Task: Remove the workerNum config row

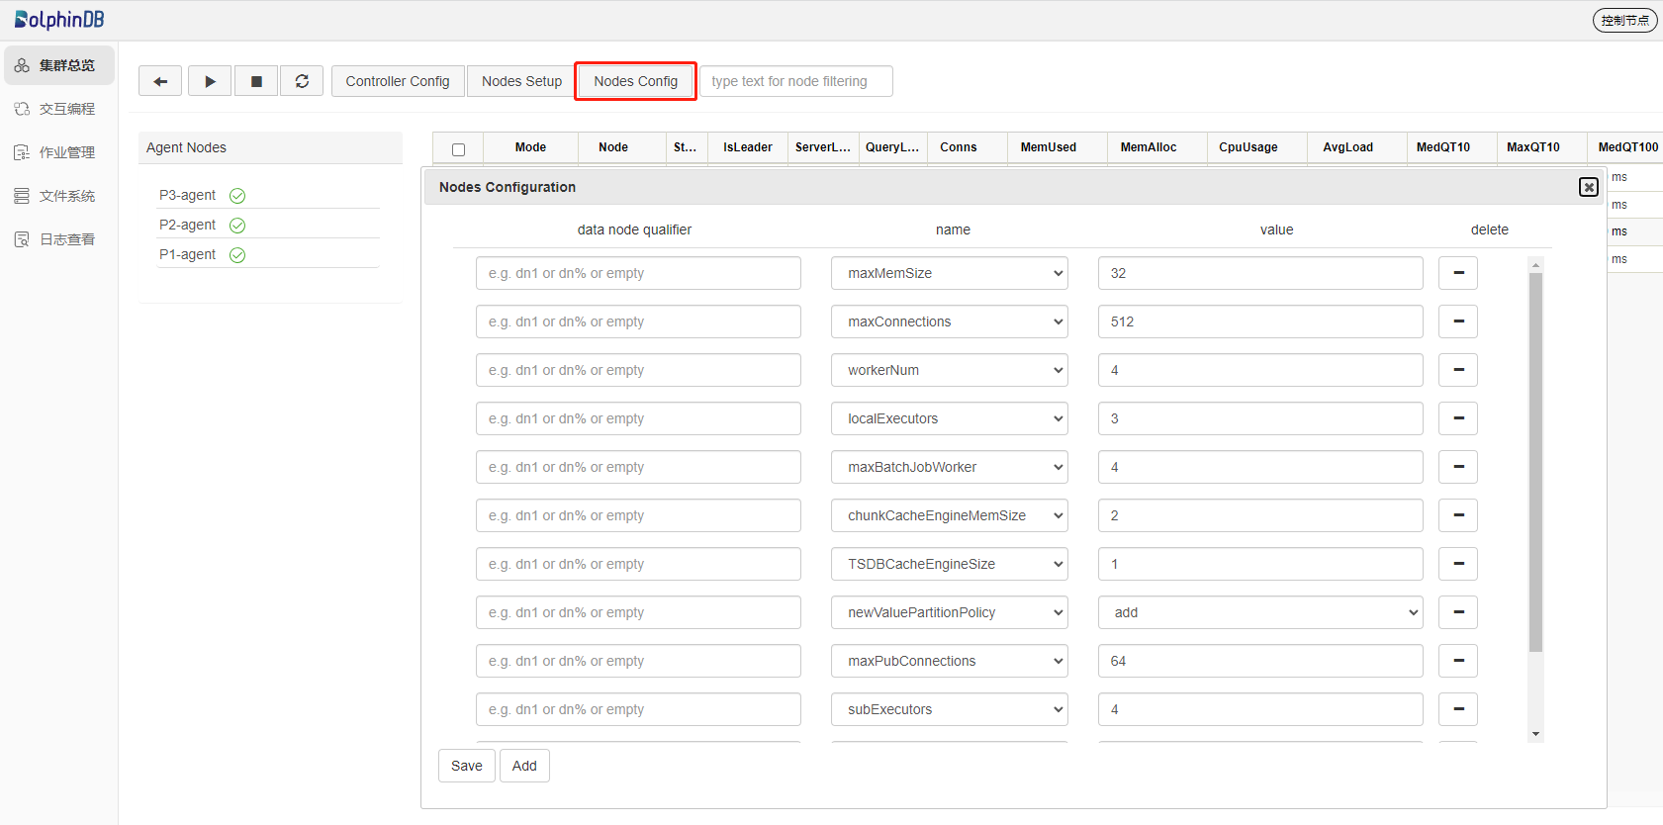Action: 1457,370
